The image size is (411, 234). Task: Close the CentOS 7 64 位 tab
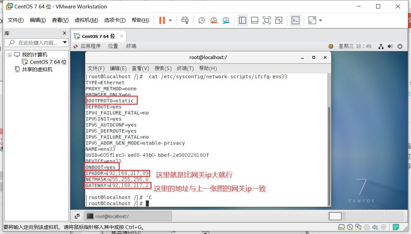tap(121, 36)
